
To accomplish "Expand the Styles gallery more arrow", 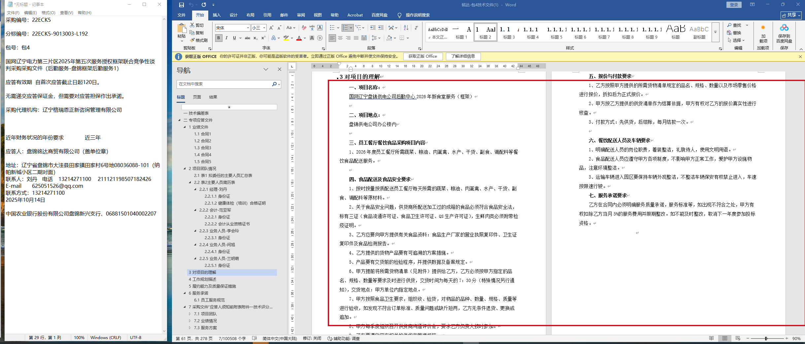I will (716, 32).
